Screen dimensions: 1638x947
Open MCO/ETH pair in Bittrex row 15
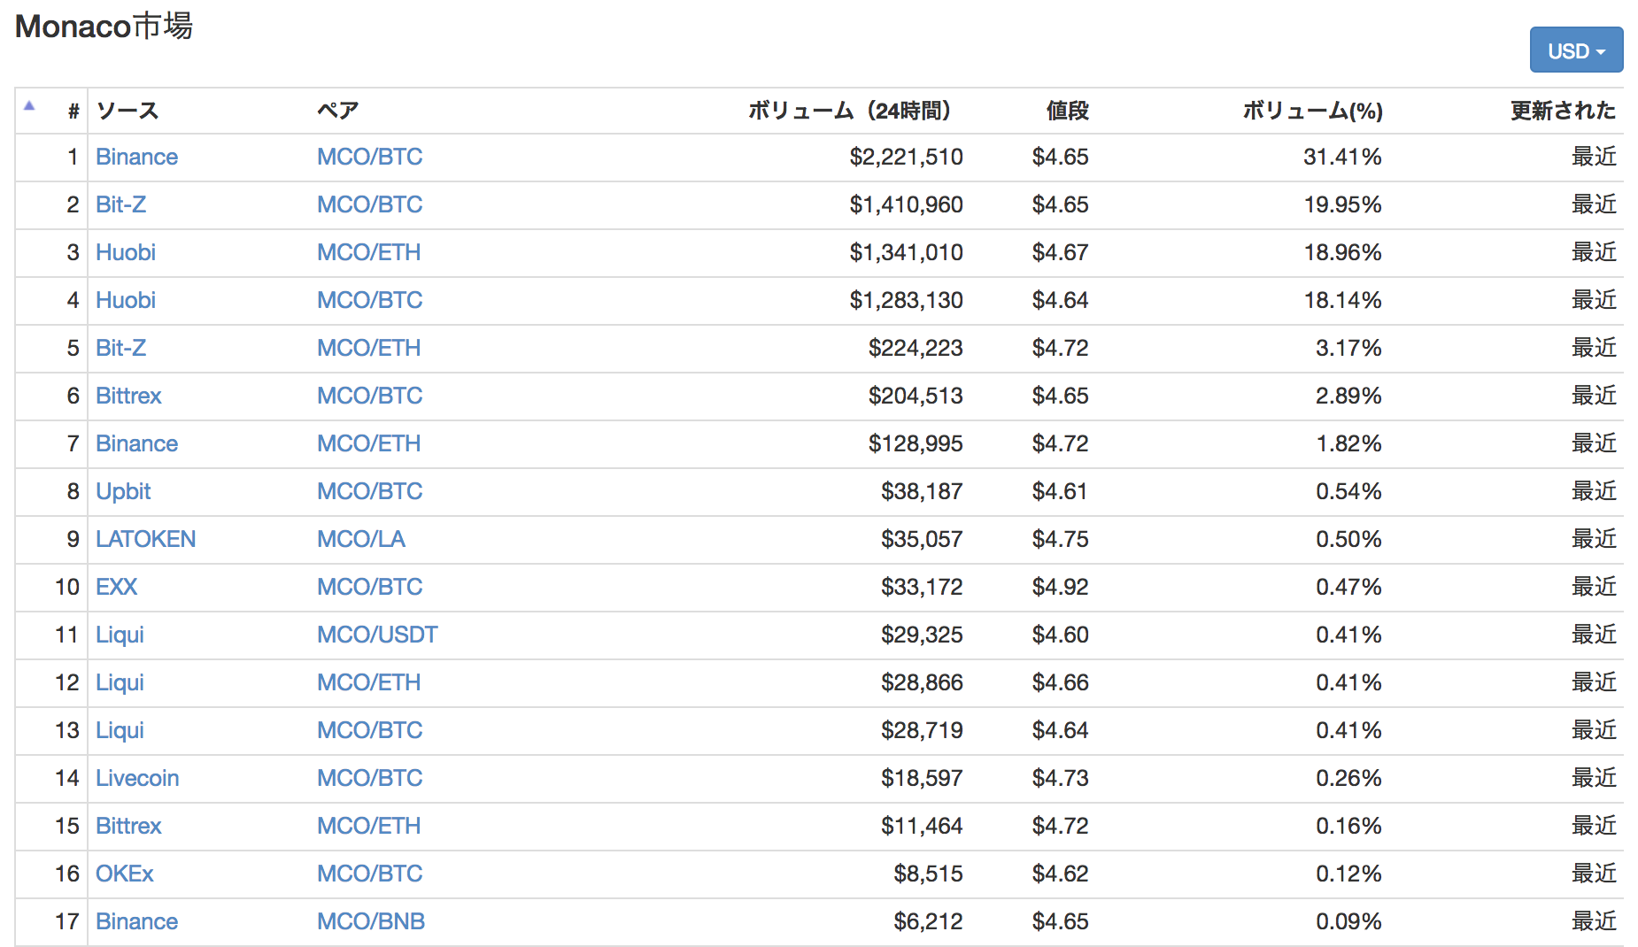pos(368,826)
